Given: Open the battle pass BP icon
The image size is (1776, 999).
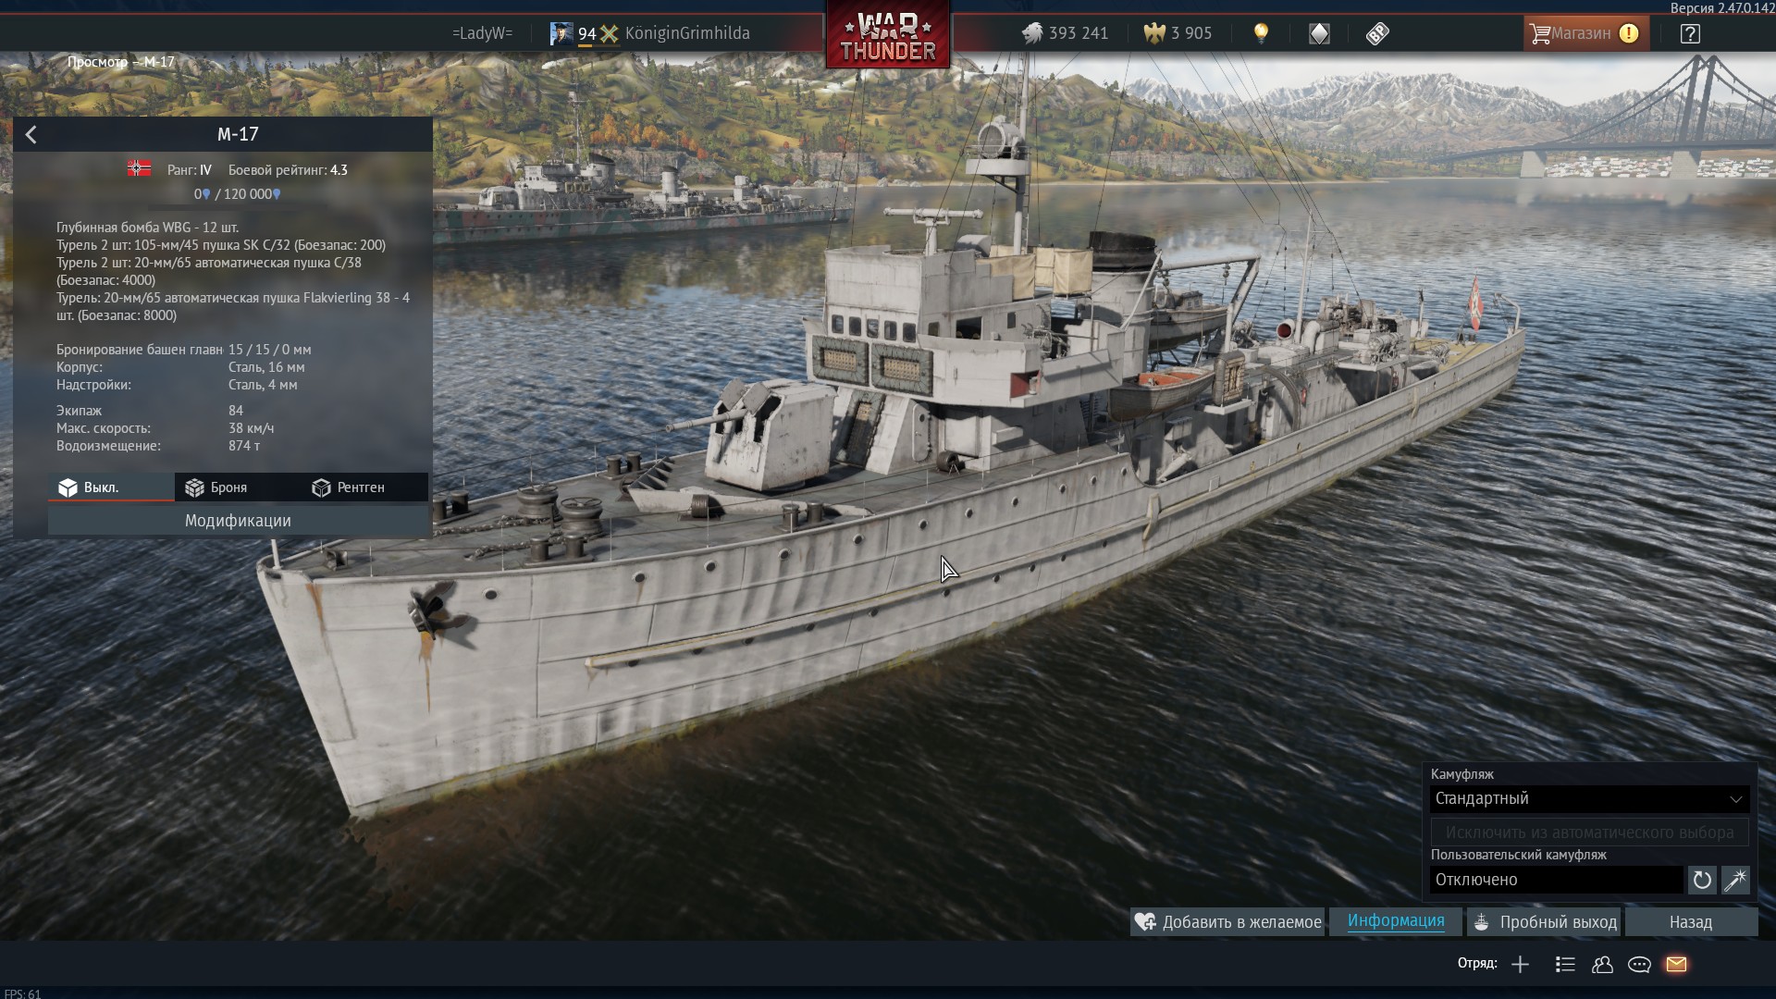Looking at the screenshot, I should [1377, 33].
